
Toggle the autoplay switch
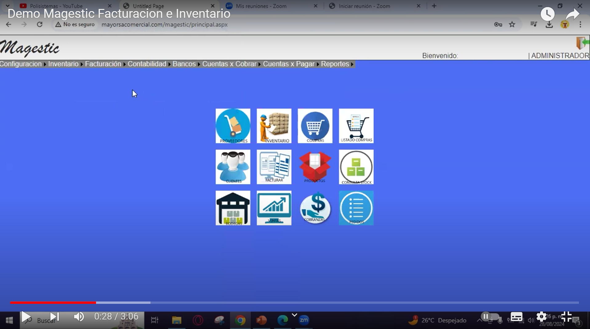coord(489,316)
